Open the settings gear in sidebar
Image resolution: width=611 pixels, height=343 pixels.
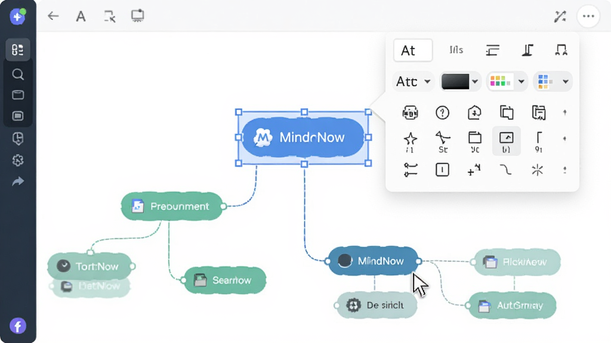[17, 160]
